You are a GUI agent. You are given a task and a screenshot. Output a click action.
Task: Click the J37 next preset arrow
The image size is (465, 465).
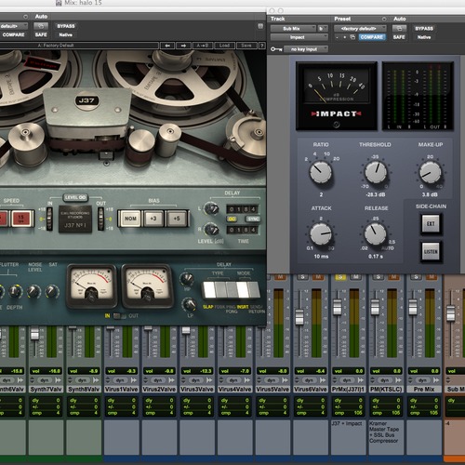[x=183, y=46]
